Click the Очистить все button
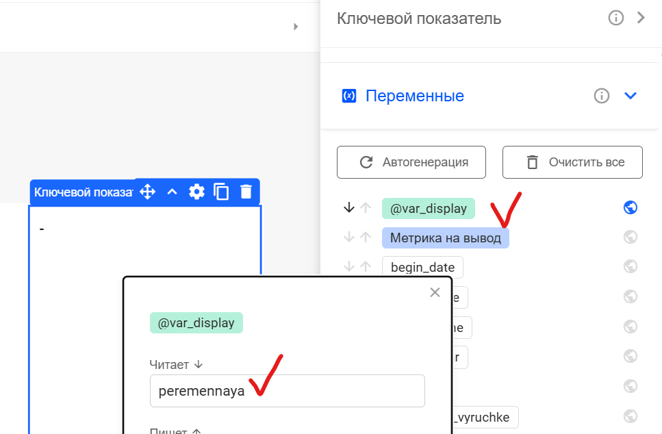Image resolution: width=662 pixels, height=434 pixels. click(x=572, y=162)
